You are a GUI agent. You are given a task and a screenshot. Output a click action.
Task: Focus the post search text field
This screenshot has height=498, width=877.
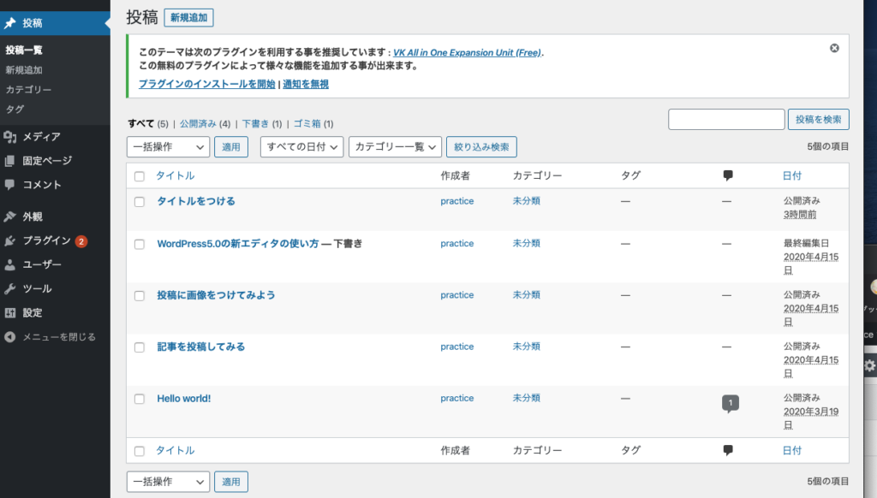726,120
